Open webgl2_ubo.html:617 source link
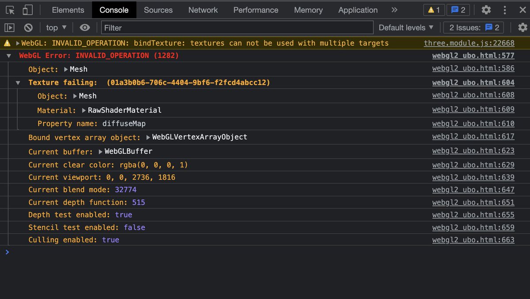Viewport: 530px width, 299px height. [x=473, y=137]
